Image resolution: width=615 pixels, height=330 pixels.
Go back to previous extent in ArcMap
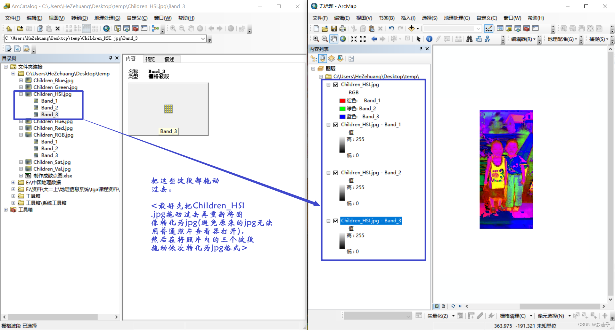pos(374,39)
